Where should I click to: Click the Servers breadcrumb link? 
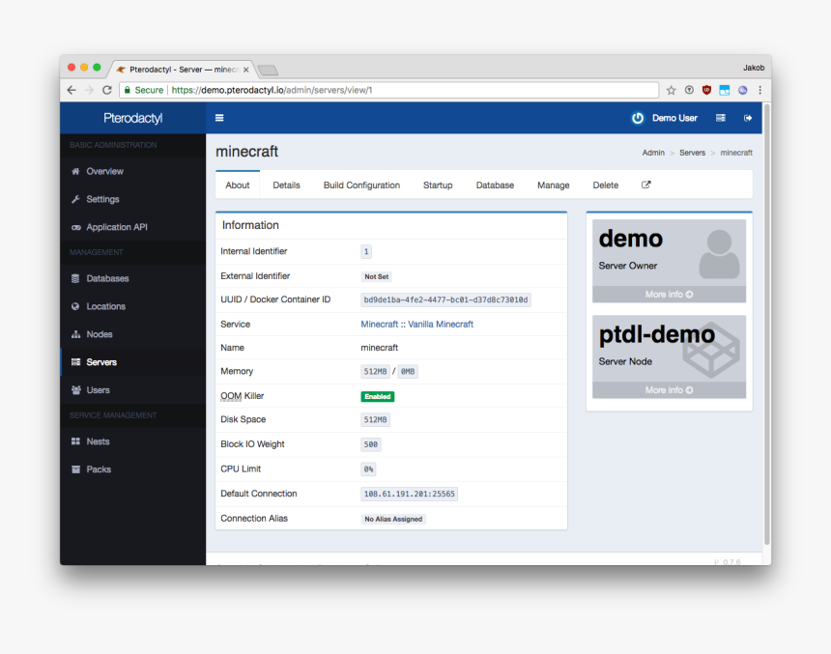tap(692, 153)
